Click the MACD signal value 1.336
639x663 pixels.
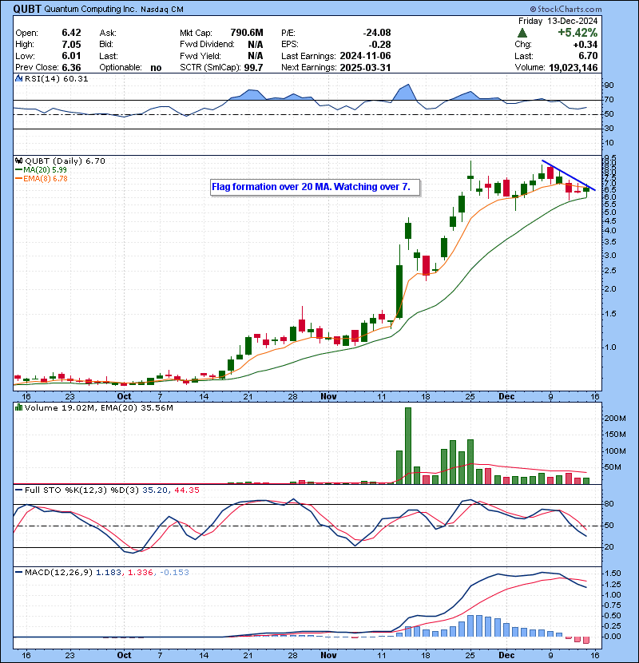(x=141, y=573)
